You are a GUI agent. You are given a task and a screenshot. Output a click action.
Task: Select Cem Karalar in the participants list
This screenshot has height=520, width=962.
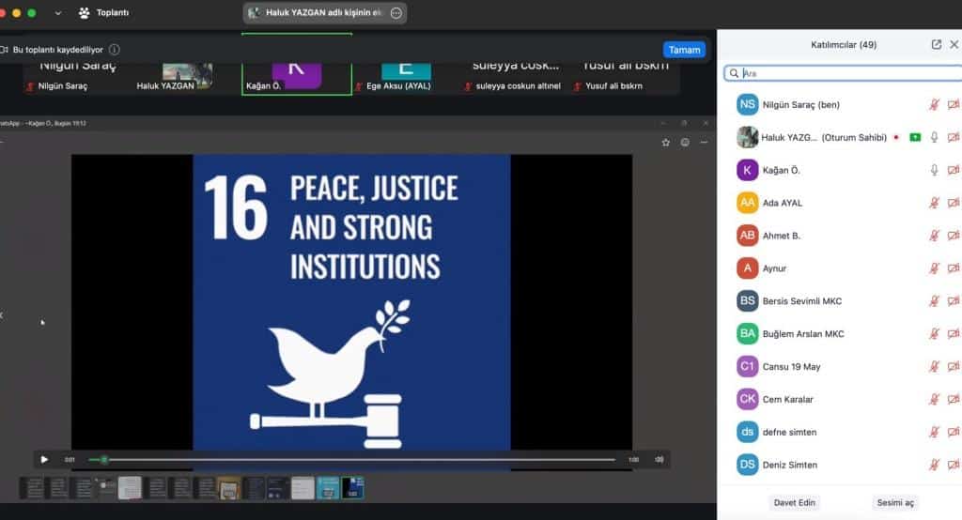[x=789, y=399]
